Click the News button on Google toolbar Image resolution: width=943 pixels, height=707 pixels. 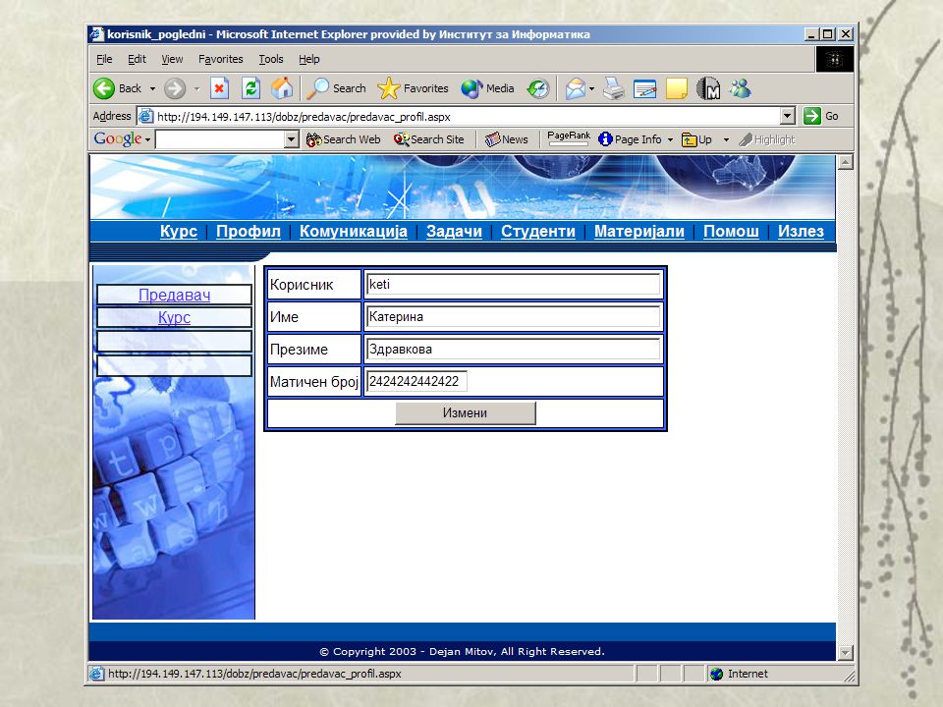507,139
